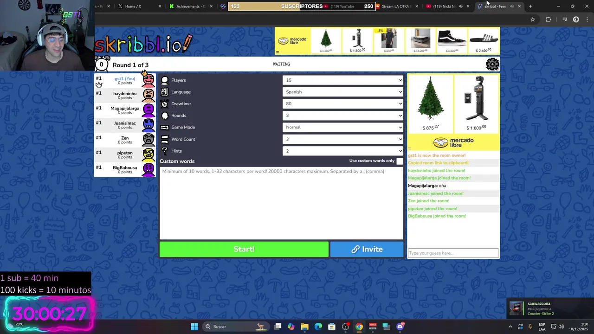
Task: Open File Explorer from the taskbar
Action: click(304, 327)
